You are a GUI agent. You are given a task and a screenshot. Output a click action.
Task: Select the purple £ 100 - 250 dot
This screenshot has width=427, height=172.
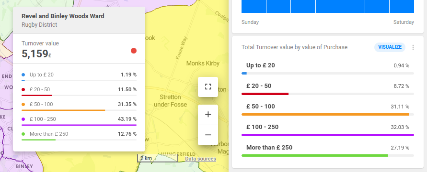(23, 119)
